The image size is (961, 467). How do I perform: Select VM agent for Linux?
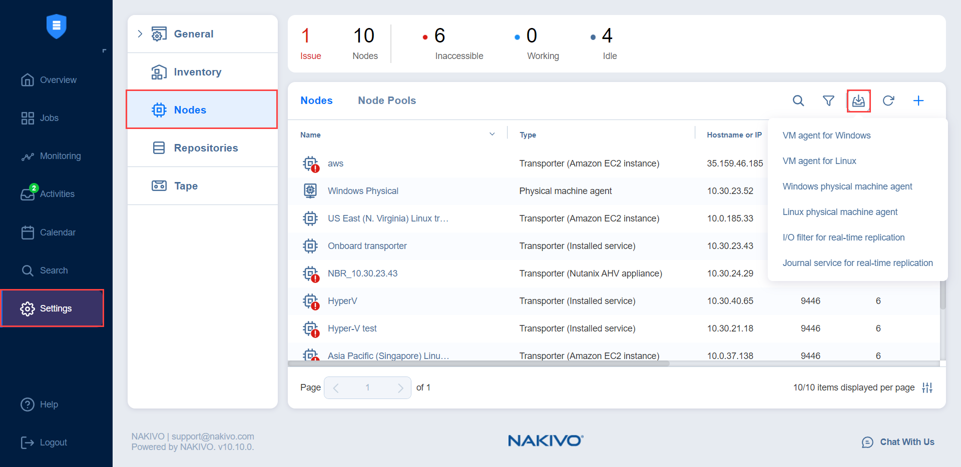(x=819, y=161)
